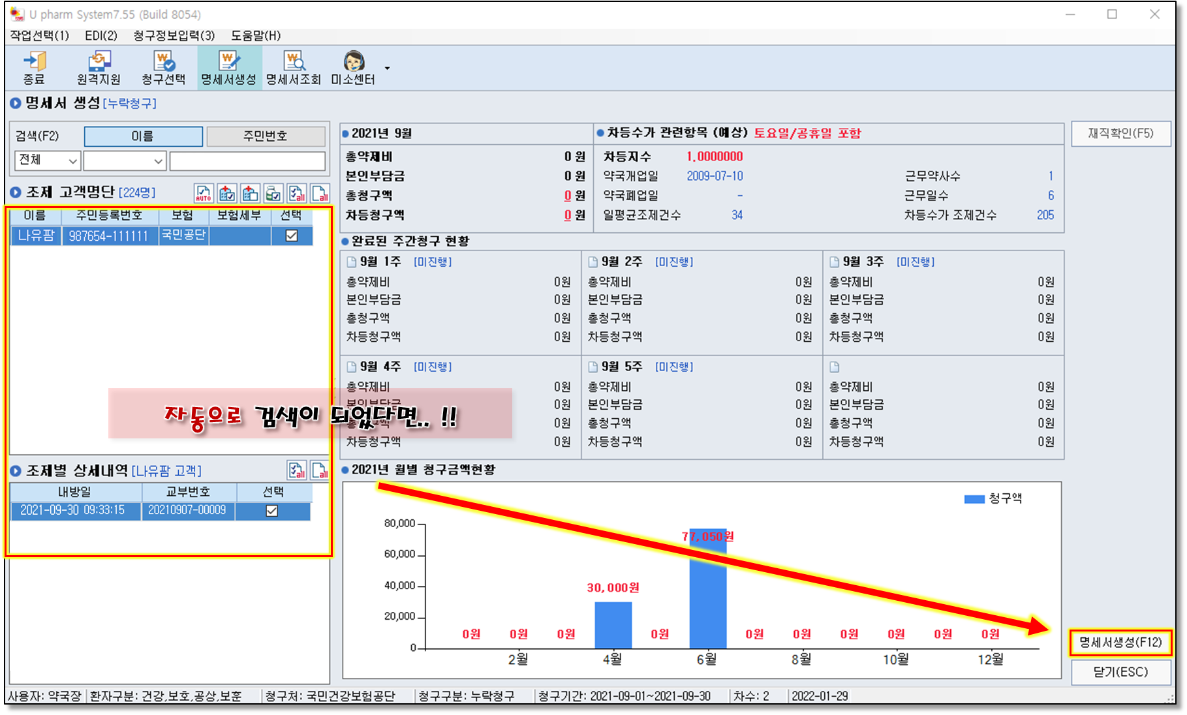Click uncheck-all icon in 조제 고객명단 header

coord(320,193)
